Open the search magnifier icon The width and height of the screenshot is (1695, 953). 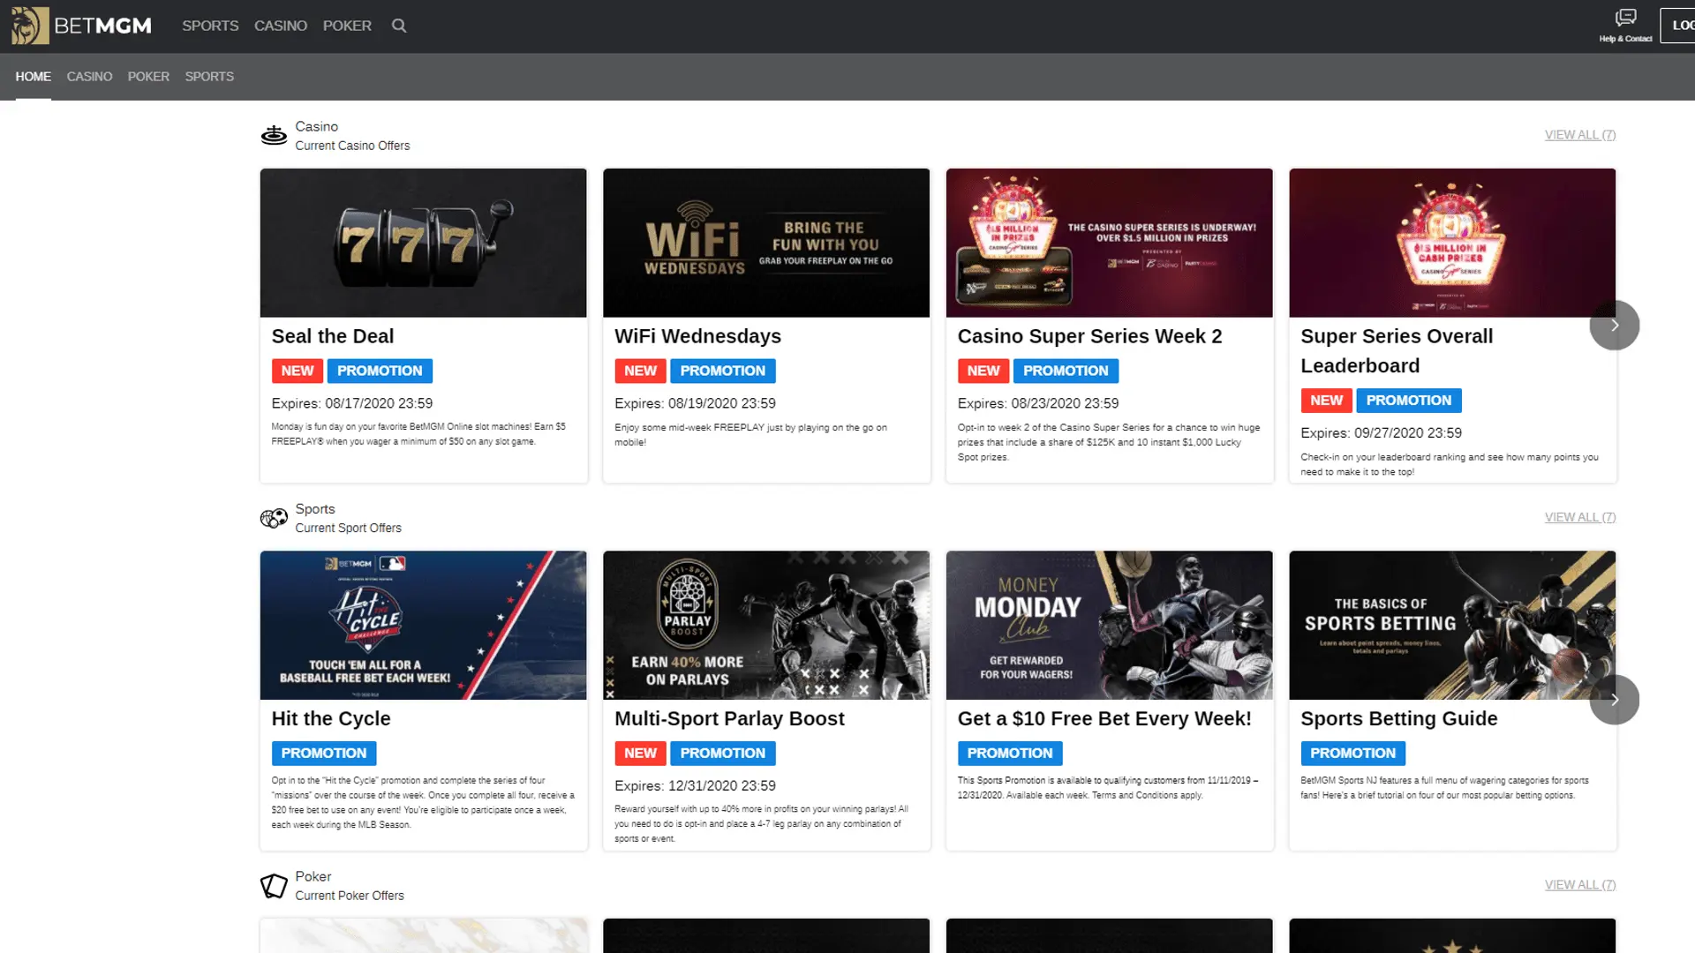click(399, 26)
